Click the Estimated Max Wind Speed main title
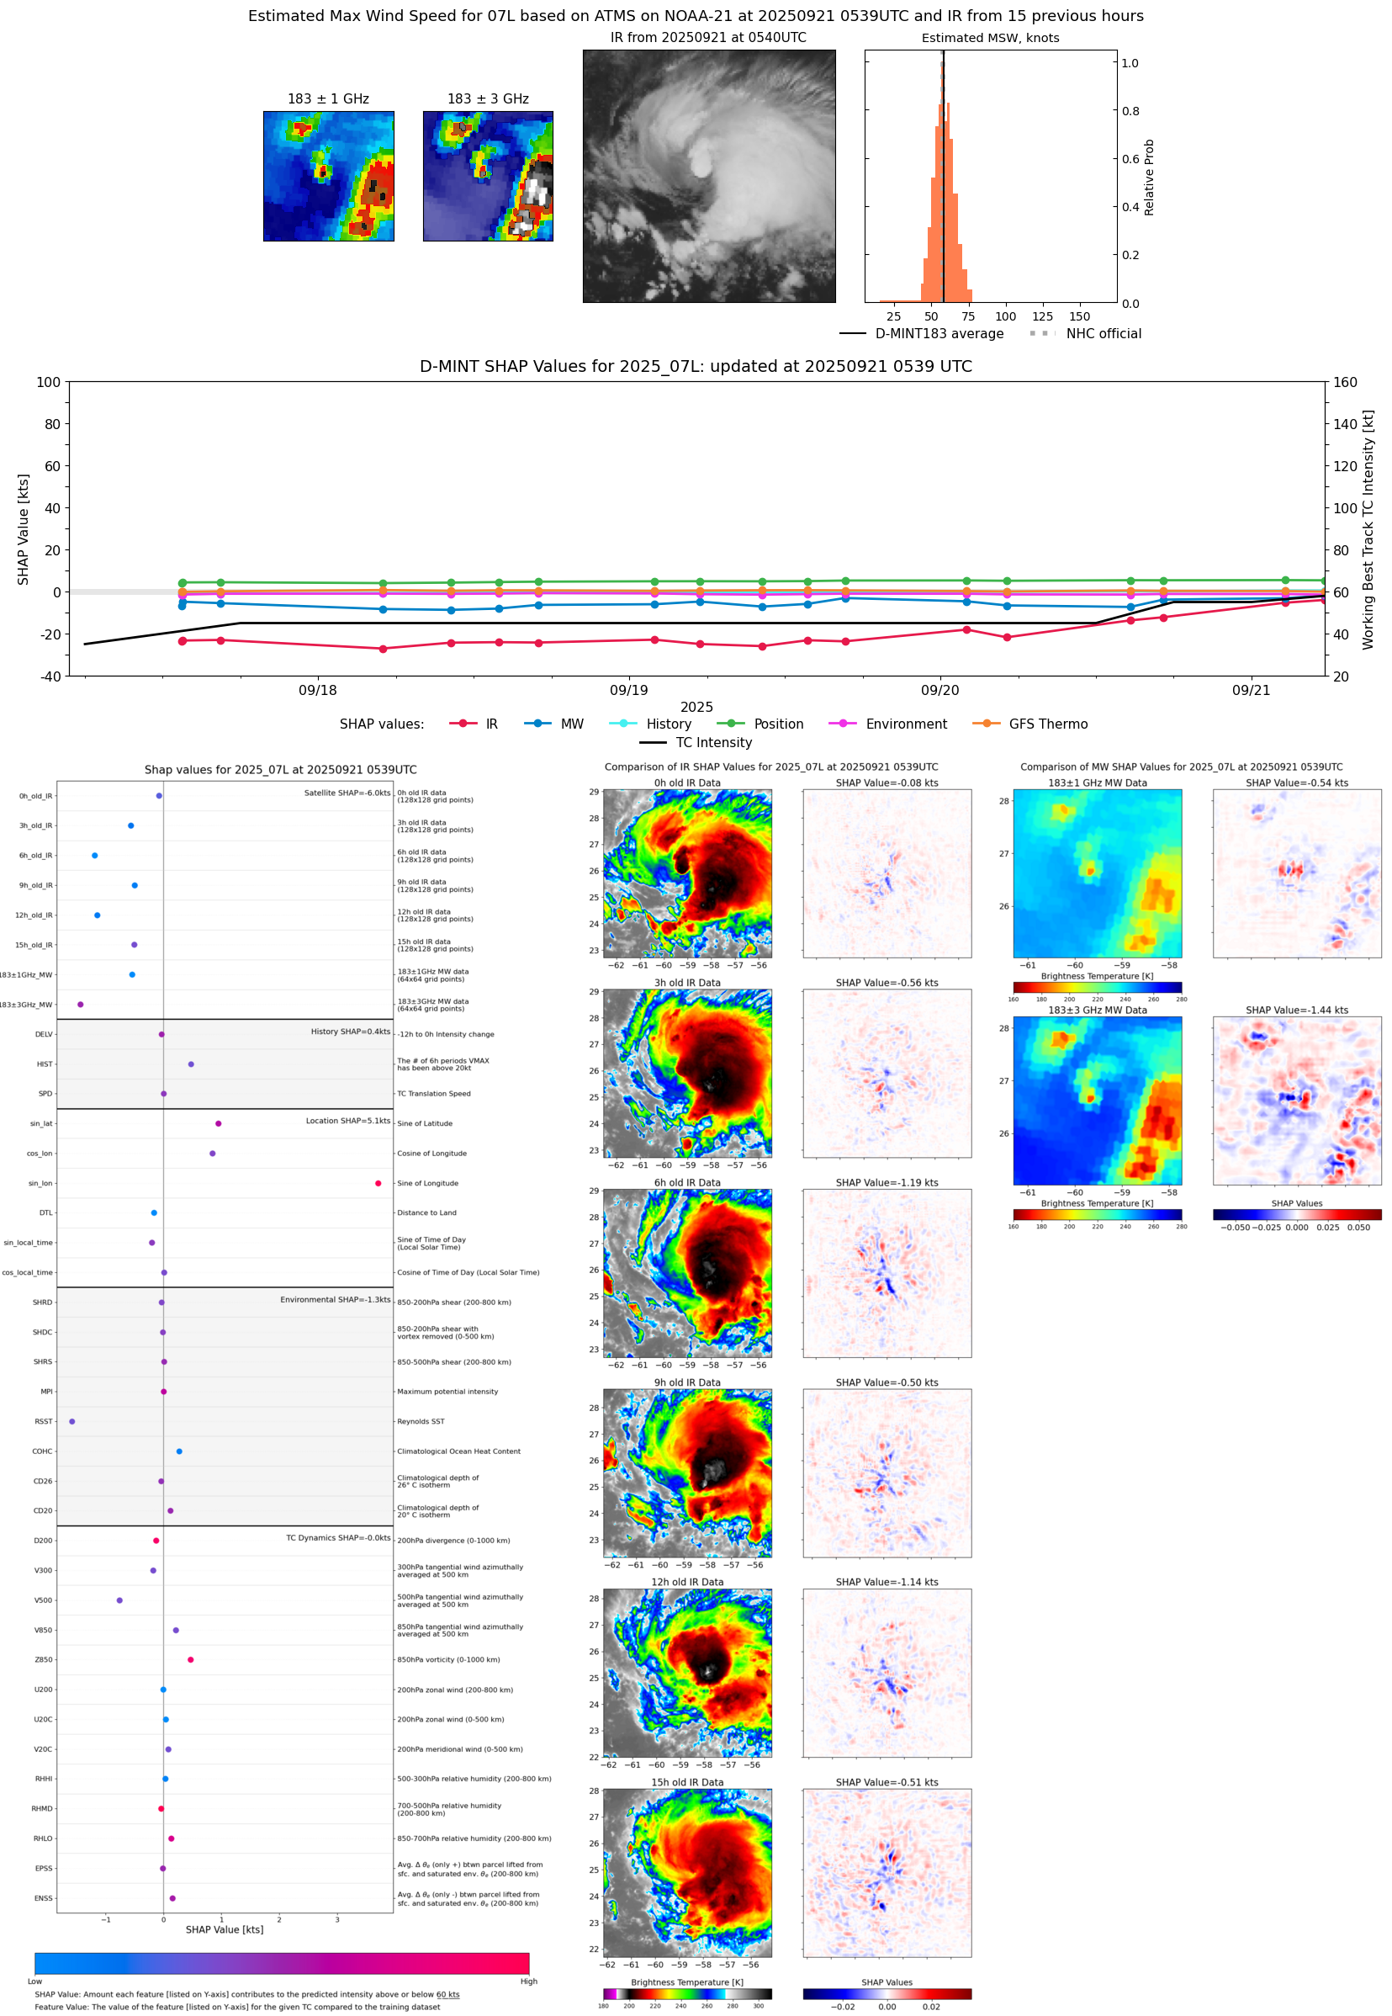This screenshot has width=1392, height=2016. (x=696, y=16)
